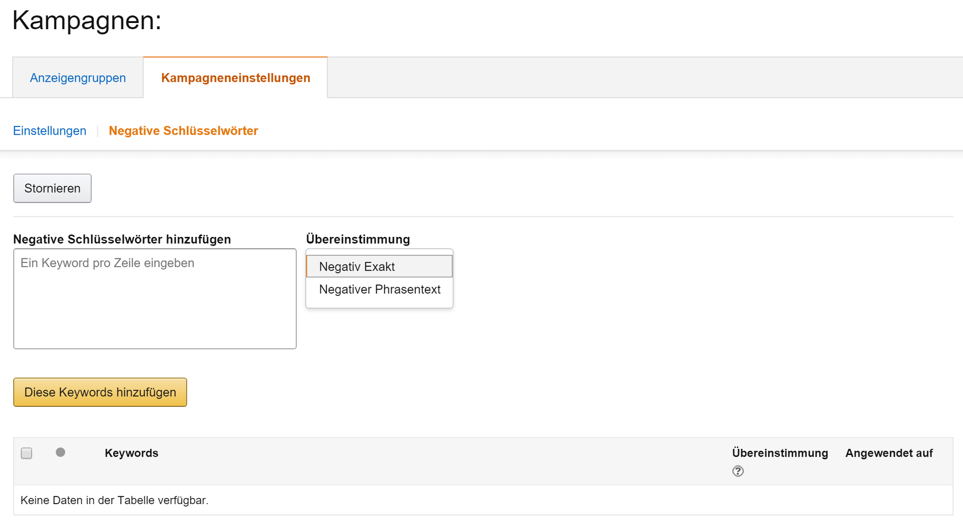Click the help icon under Übereinstimmung column
This screenshot has width=963, height=521.
click(738, 471)
